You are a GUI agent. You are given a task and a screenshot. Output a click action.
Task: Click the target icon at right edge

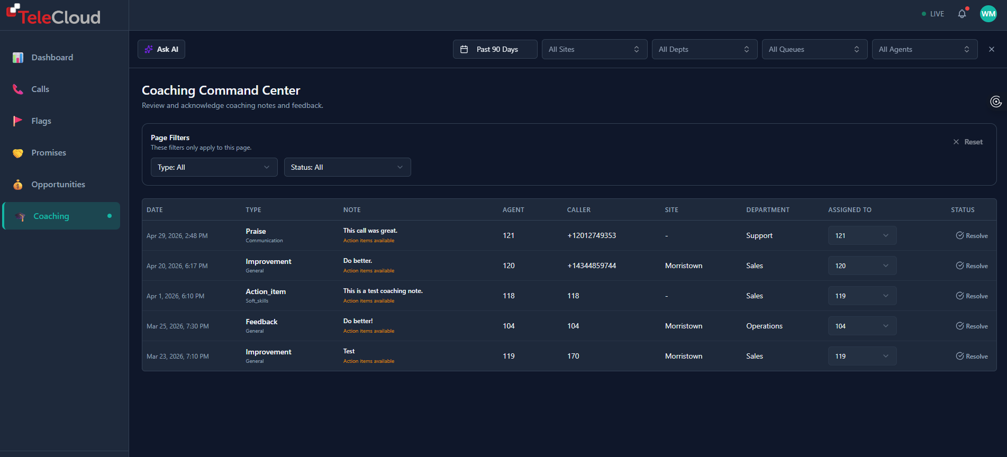click(996, 102)
